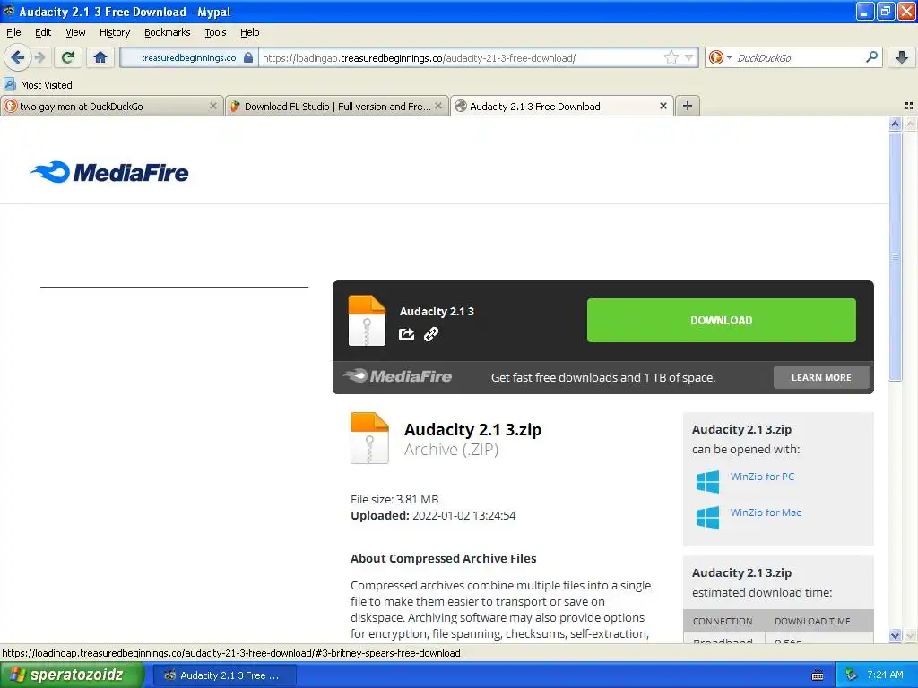Screen dimensions: 918x688
Task: Click the Forward navigation arrow
Action: tap(39, 57)
